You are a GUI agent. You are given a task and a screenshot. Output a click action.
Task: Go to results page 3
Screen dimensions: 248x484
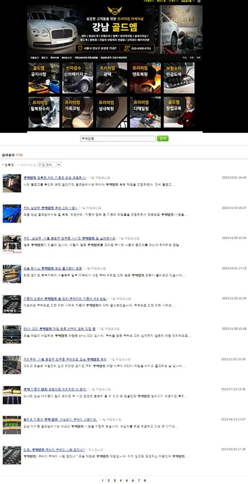tap(114, 480)
